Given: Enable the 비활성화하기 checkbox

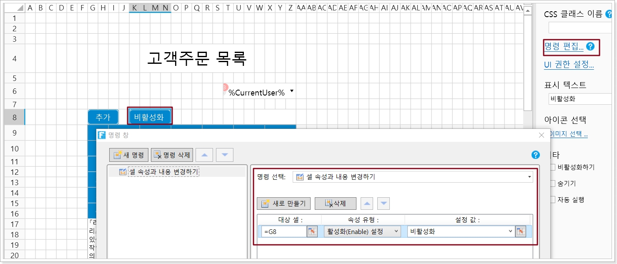Looking at the screenshot, I should [552, 167].
